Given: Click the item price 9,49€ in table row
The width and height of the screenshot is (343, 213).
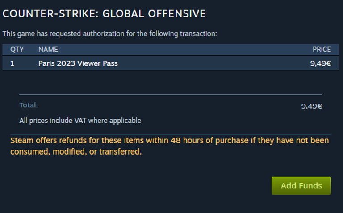Looking at the screenshot, I should (x=321, y=63).
